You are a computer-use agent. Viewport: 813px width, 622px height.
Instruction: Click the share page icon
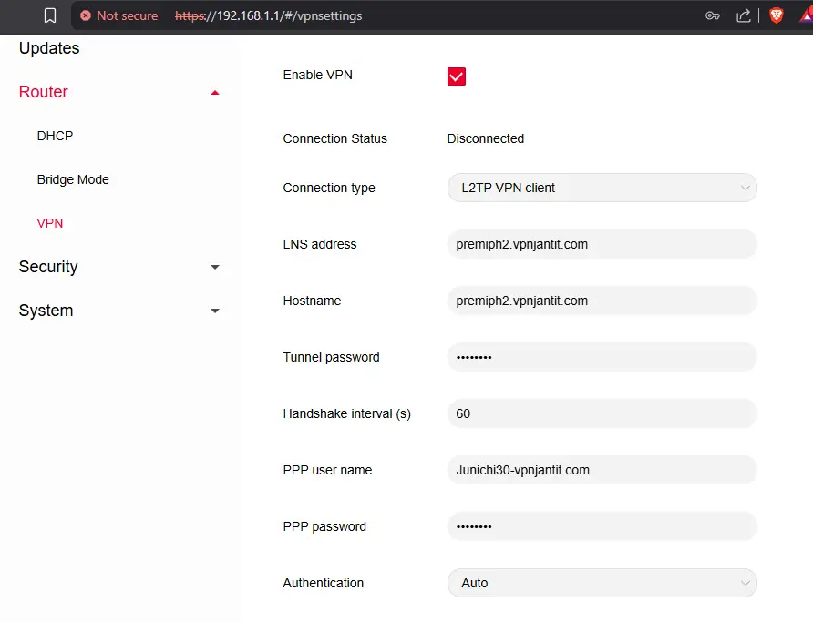(x=743, y=15)
